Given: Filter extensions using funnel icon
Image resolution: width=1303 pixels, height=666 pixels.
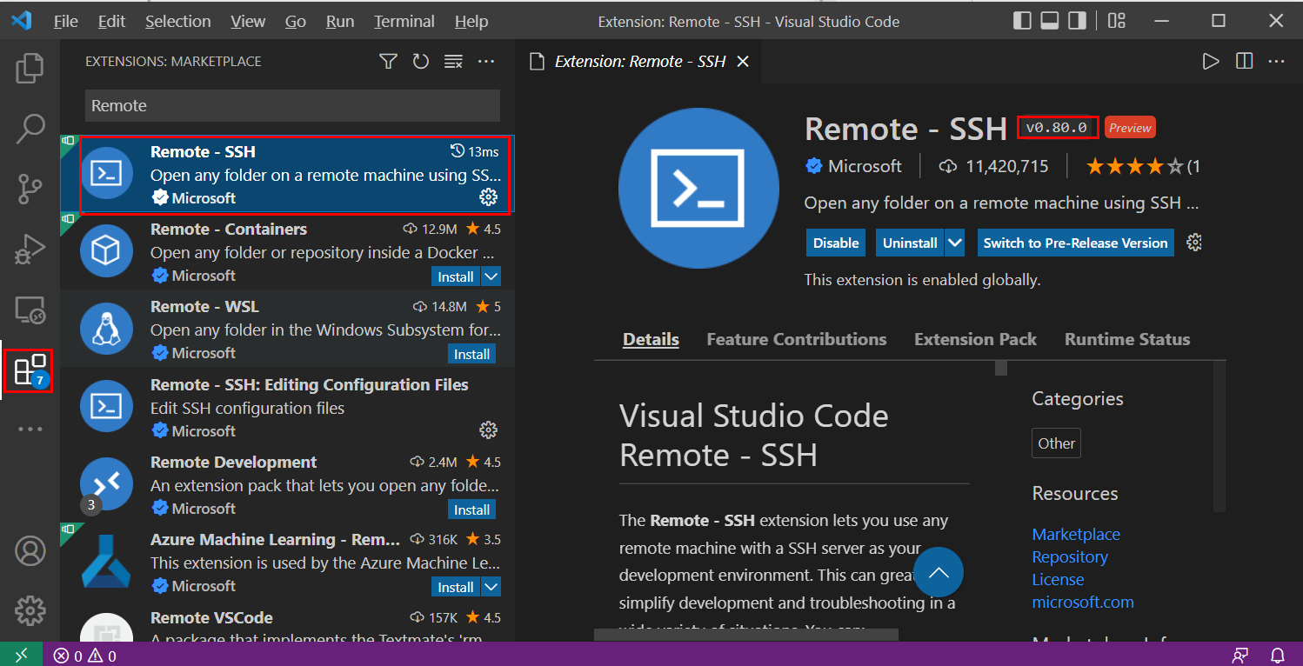Looking at the screenshot, I should 388,62.
